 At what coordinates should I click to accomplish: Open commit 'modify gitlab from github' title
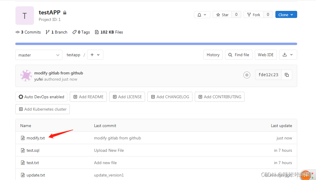pyautogui.click(x=59, y=73)
